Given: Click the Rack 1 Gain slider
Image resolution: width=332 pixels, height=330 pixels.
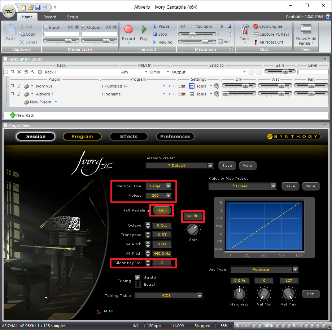Looking at the screenshot, I should [280, 72].
